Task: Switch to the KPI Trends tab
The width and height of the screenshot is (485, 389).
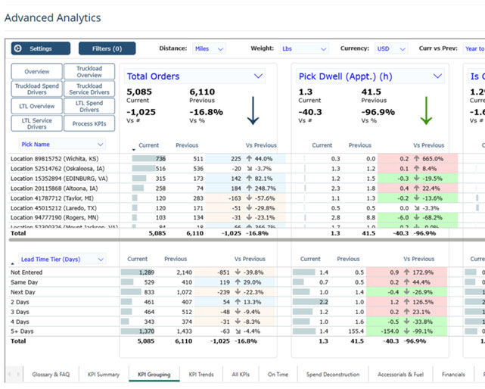Action: [x=202, y=375]
